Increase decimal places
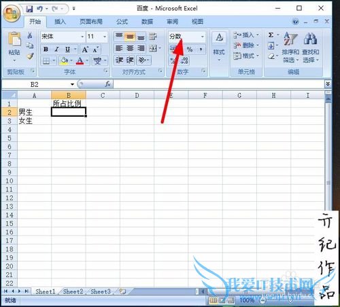 [174, 60]
